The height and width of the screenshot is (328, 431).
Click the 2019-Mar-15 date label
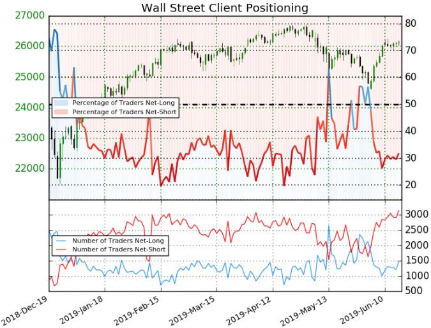(x=192, y=311)
